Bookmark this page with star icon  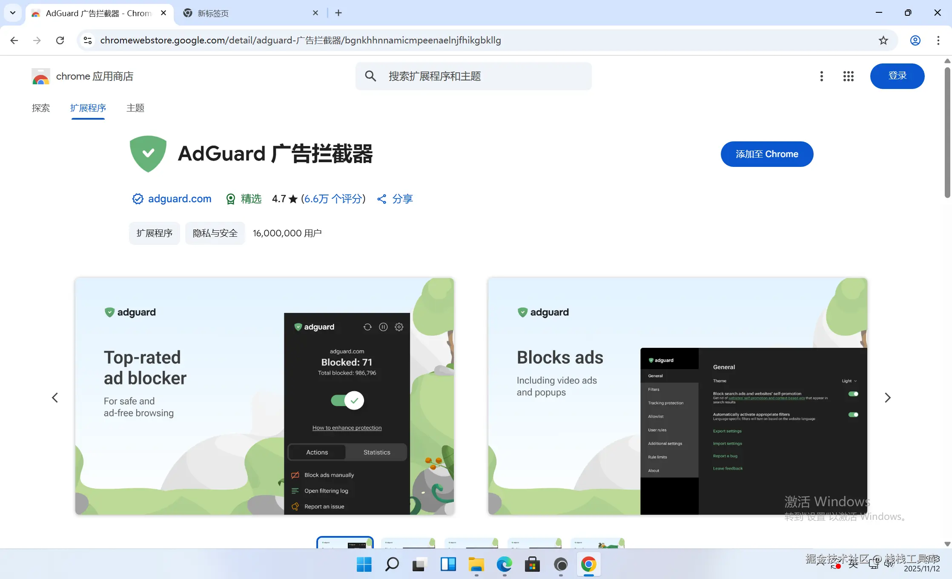[883, 40]
